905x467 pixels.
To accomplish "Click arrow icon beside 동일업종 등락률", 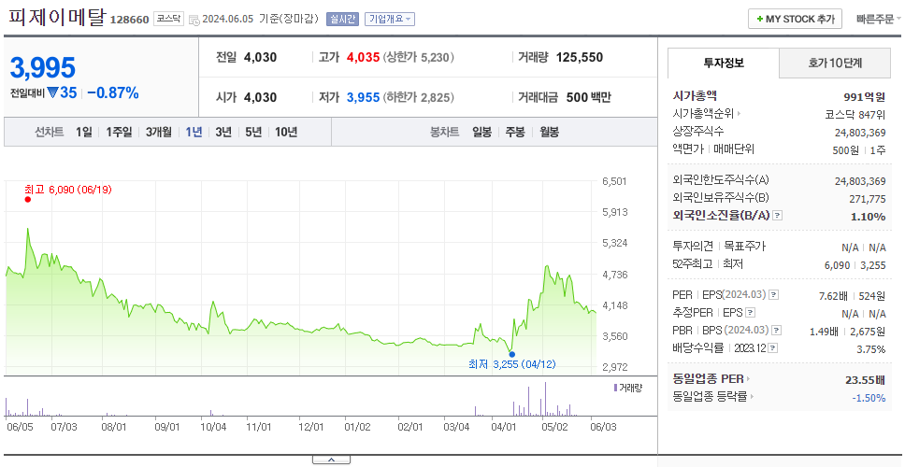I will [753, 397].
